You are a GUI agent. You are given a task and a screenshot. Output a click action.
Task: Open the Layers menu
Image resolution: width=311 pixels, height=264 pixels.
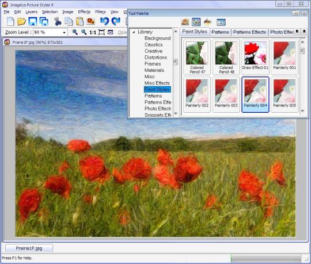pos(31,12)
